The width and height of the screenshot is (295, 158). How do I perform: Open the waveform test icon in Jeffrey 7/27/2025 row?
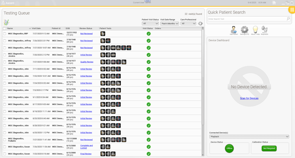tap(113, 48)
